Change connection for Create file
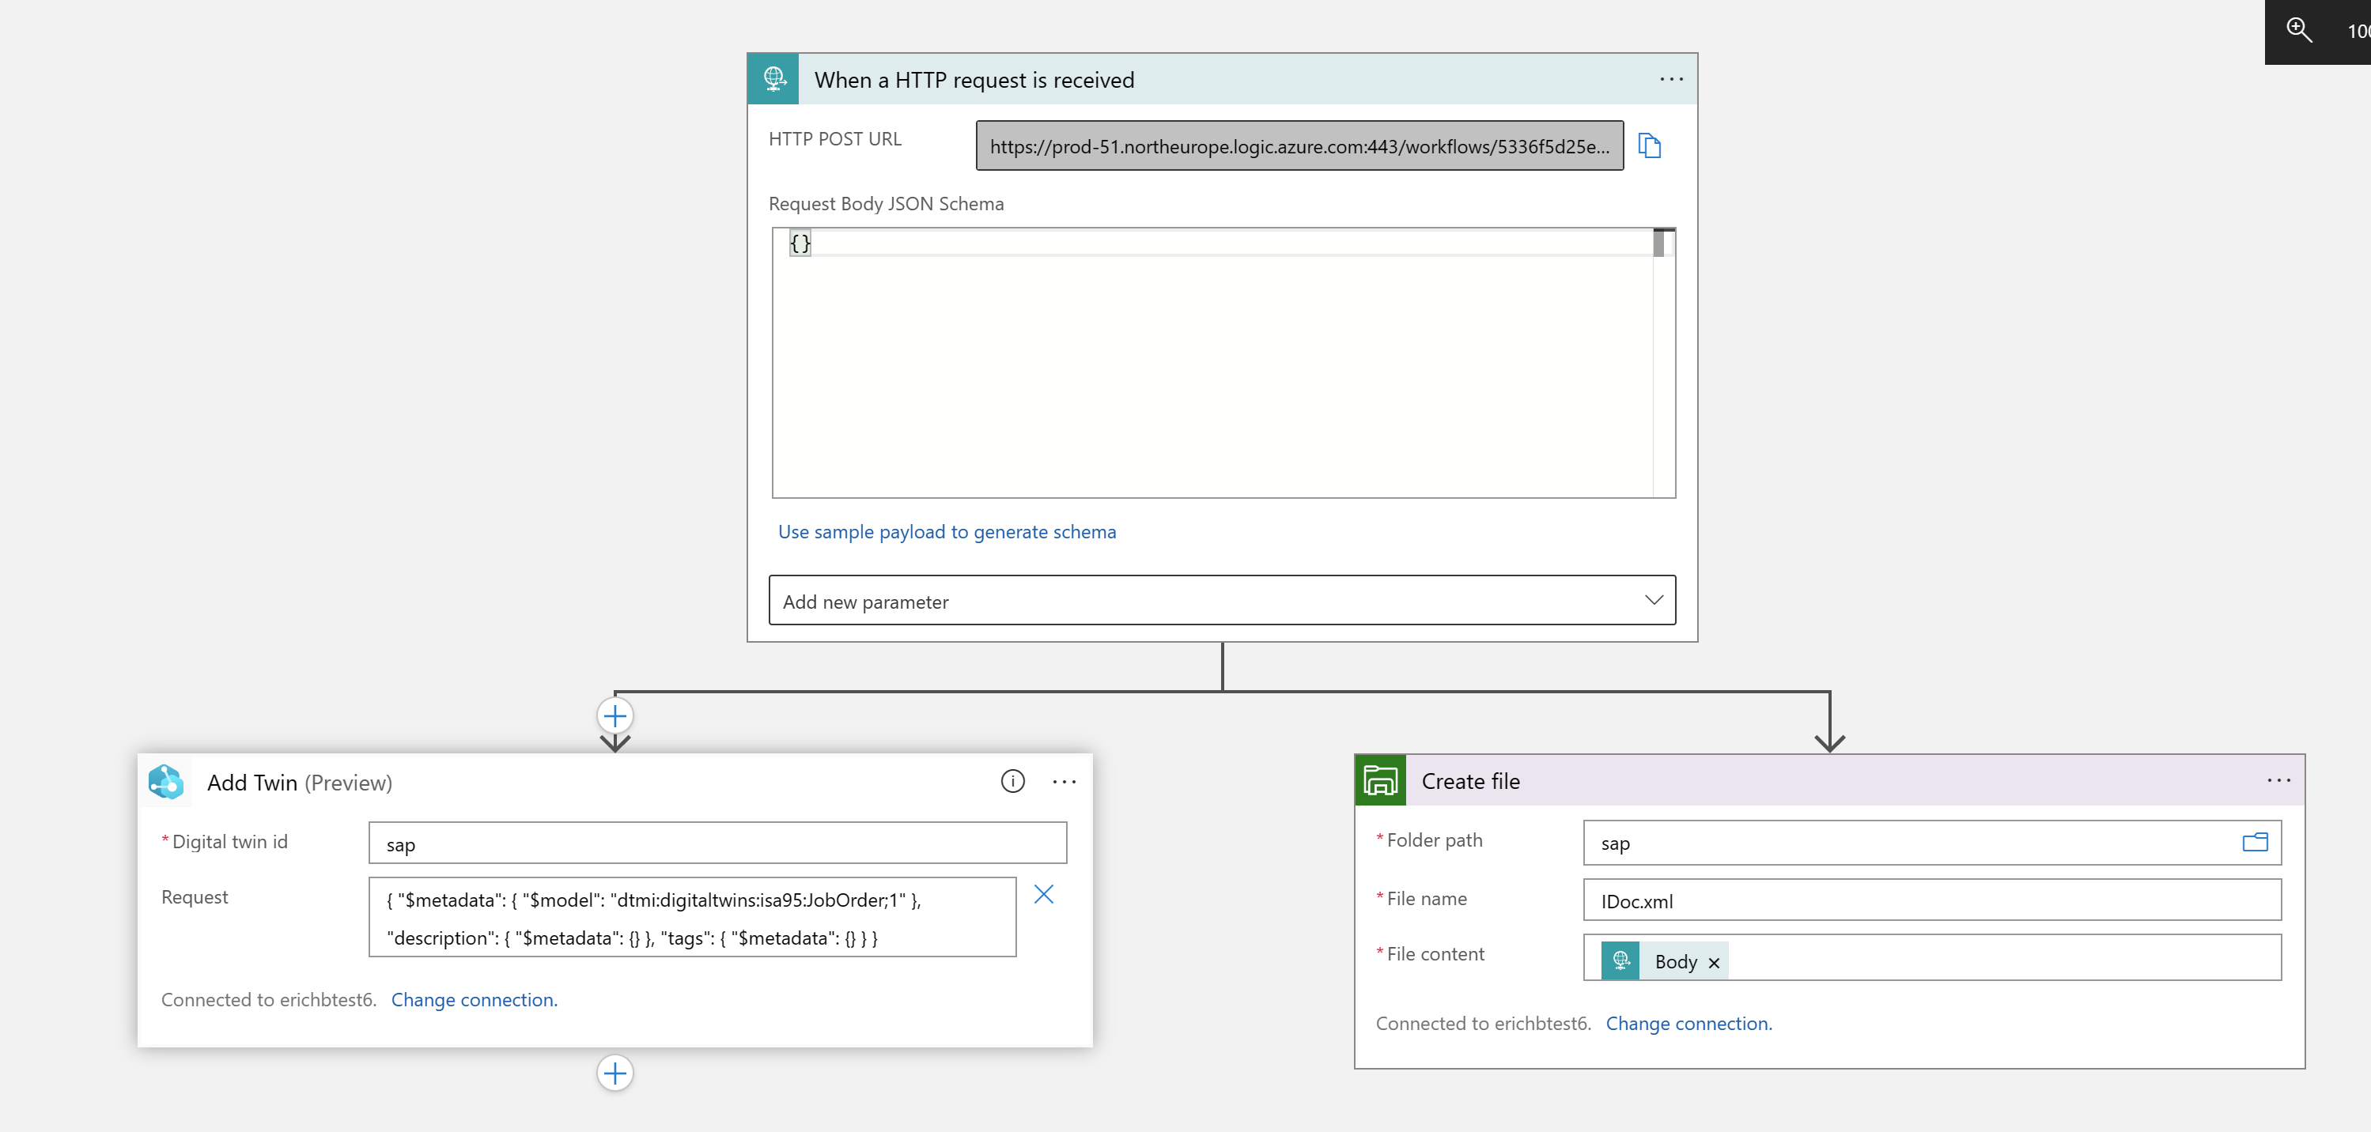Image resolution: width=2371 pixels, height=1132 pixels. (x=1688, y=1024)
